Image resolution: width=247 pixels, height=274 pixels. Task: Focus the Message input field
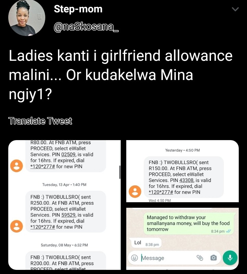(x=167, y=258)
